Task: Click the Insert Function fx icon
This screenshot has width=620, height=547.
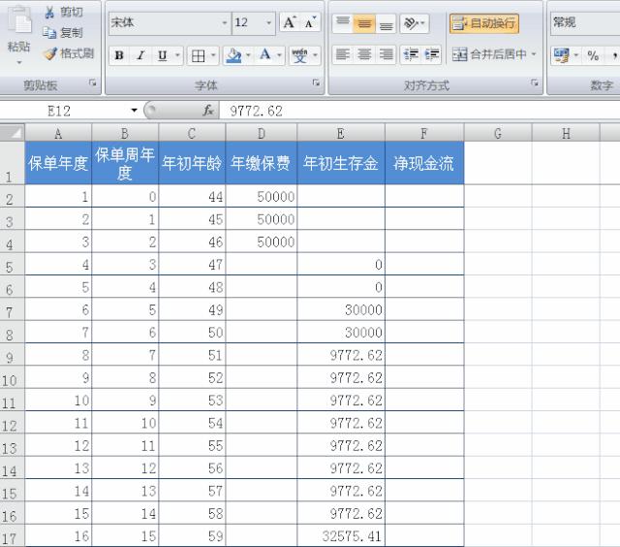Action: point(208,111)
